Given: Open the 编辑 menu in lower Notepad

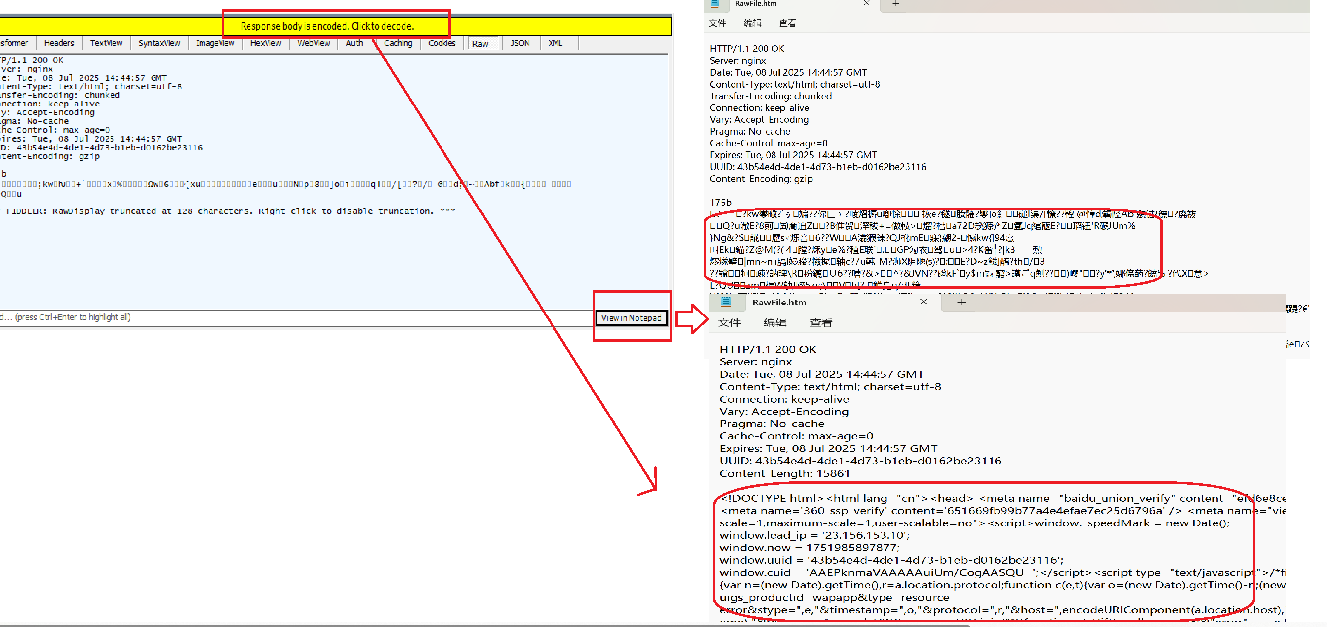Looking at the screenshot, I should point(774,323).
